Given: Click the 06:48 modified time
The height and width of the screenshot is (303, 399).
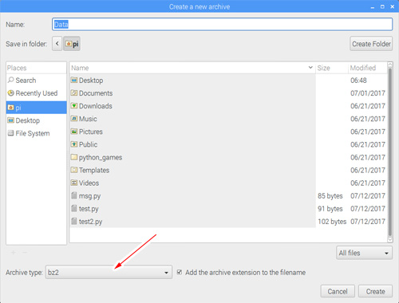Looking at the screenshot, I should click(x=358, y=80).
